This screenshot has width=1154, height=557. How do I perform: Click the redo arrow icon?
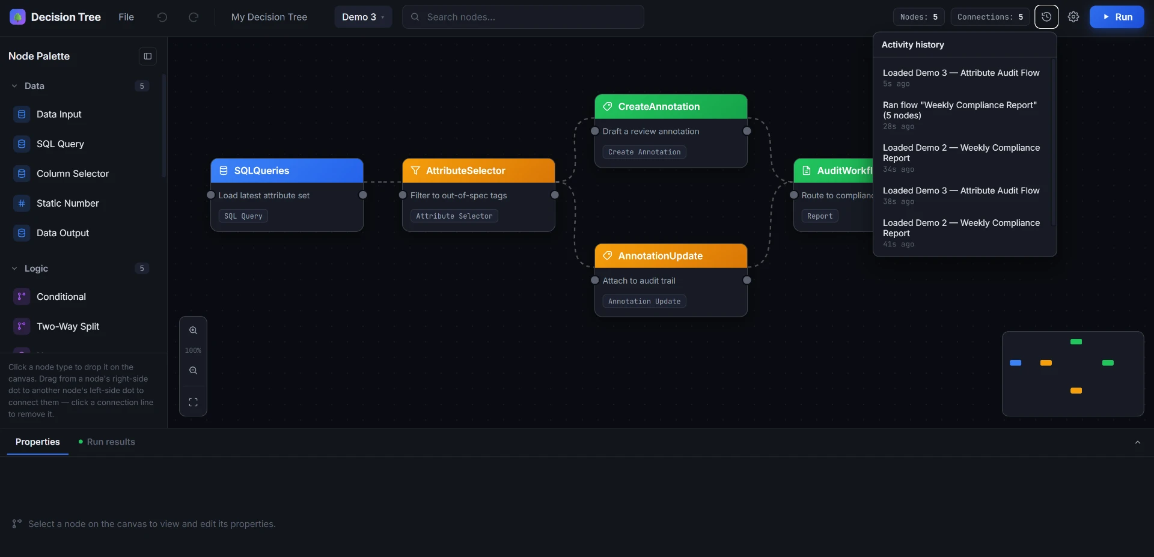coord(194,17)
